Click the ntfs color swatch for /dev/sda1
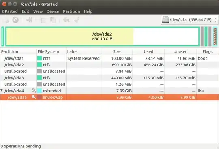This screenshot has height=149, width=219. [39, 58]
